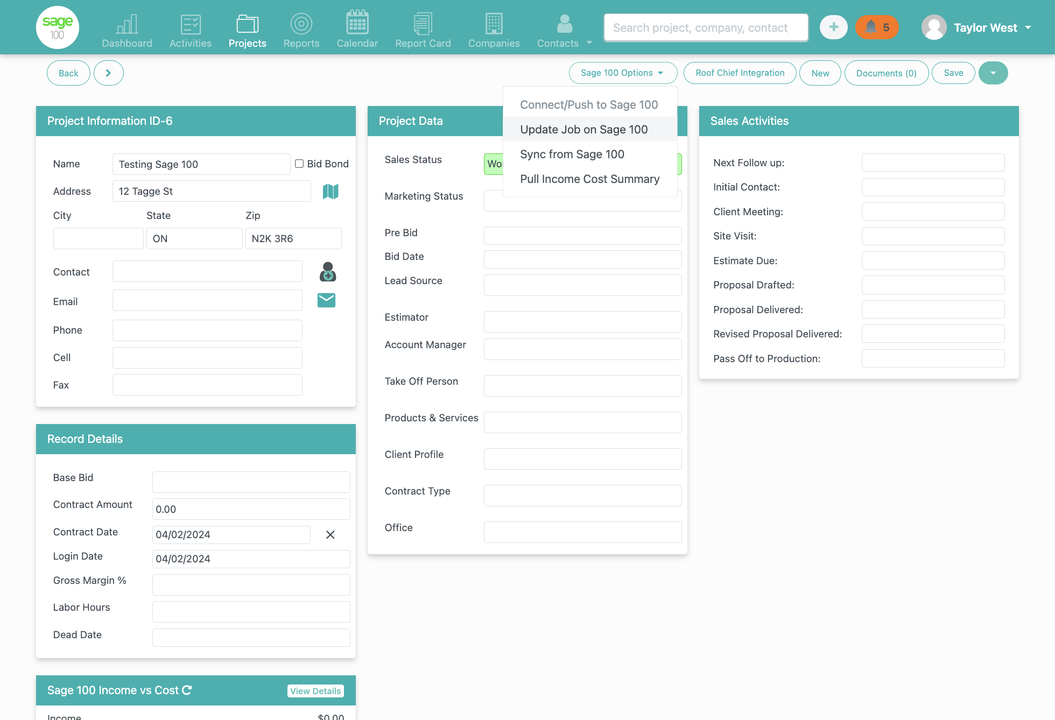Select Update Job on Sage 100
The height and width of the screenshot is (720, 1055).
[x=589, y=129]
